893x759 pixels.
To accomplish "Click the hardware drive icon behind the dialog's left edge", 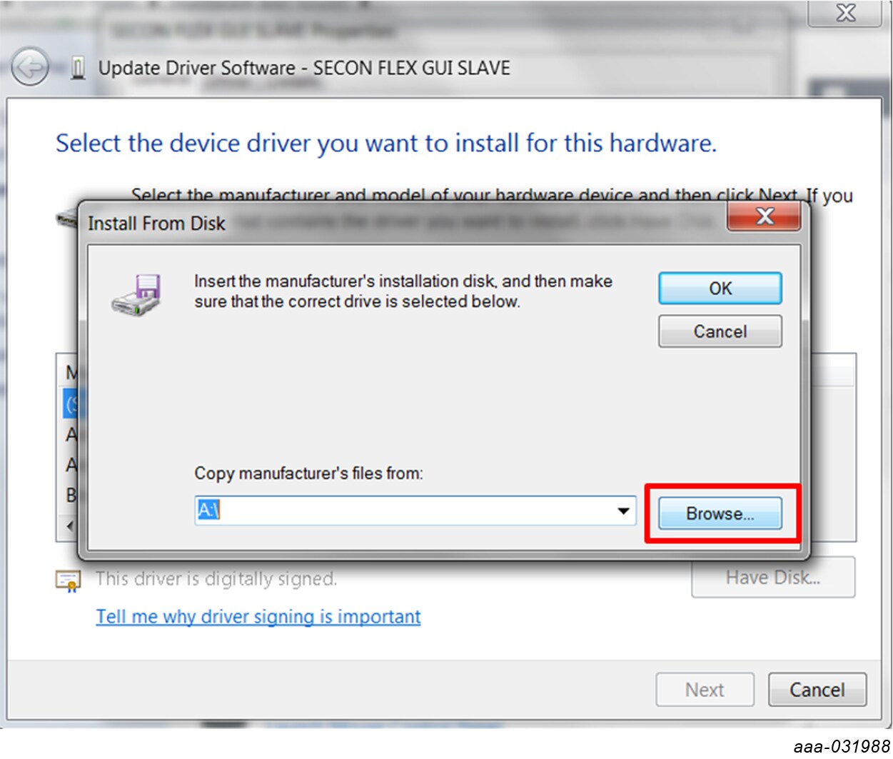I will coord(66,218).
